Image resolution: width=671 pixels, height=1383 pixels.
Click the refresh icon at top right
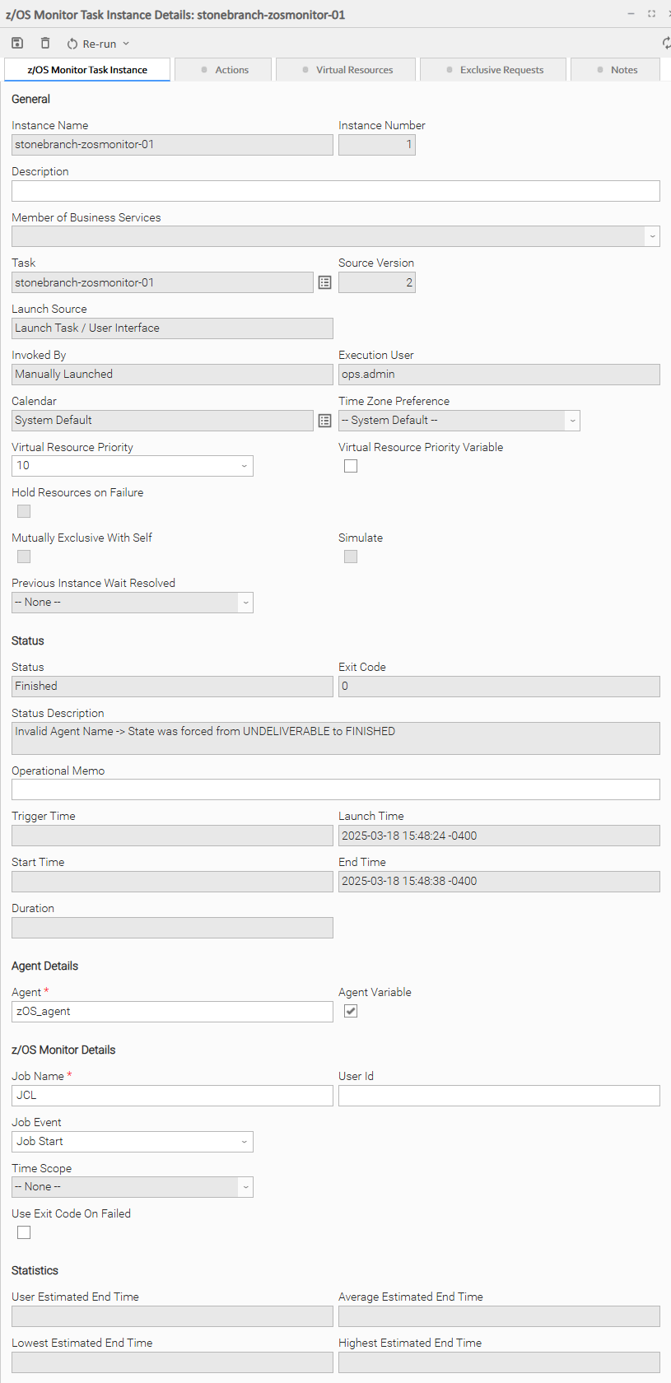coord(666,43)
